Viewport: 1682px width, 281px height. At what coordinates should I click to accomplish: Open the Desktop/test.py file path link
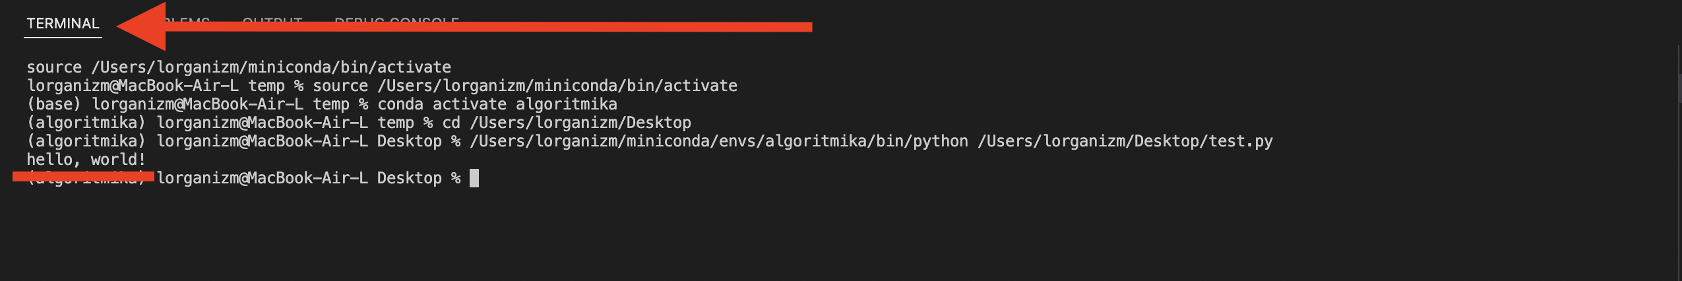point(1125,141)
